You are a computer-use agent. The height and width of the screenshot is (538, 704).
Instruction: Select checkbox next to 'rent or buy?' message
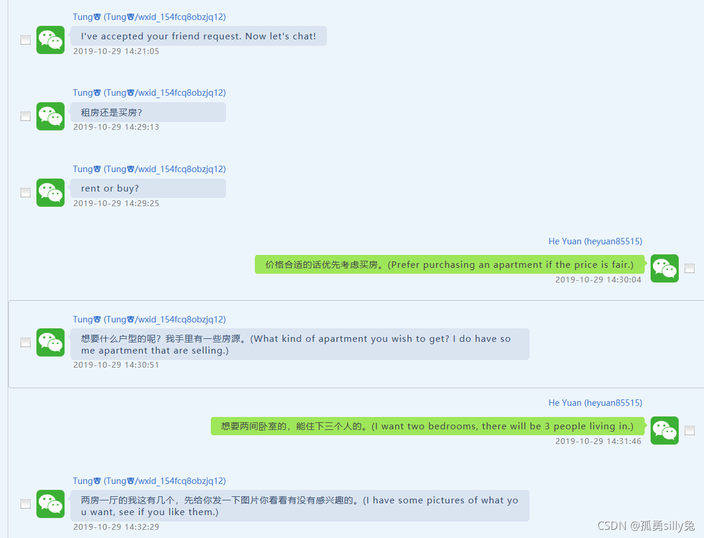point(26,193)
